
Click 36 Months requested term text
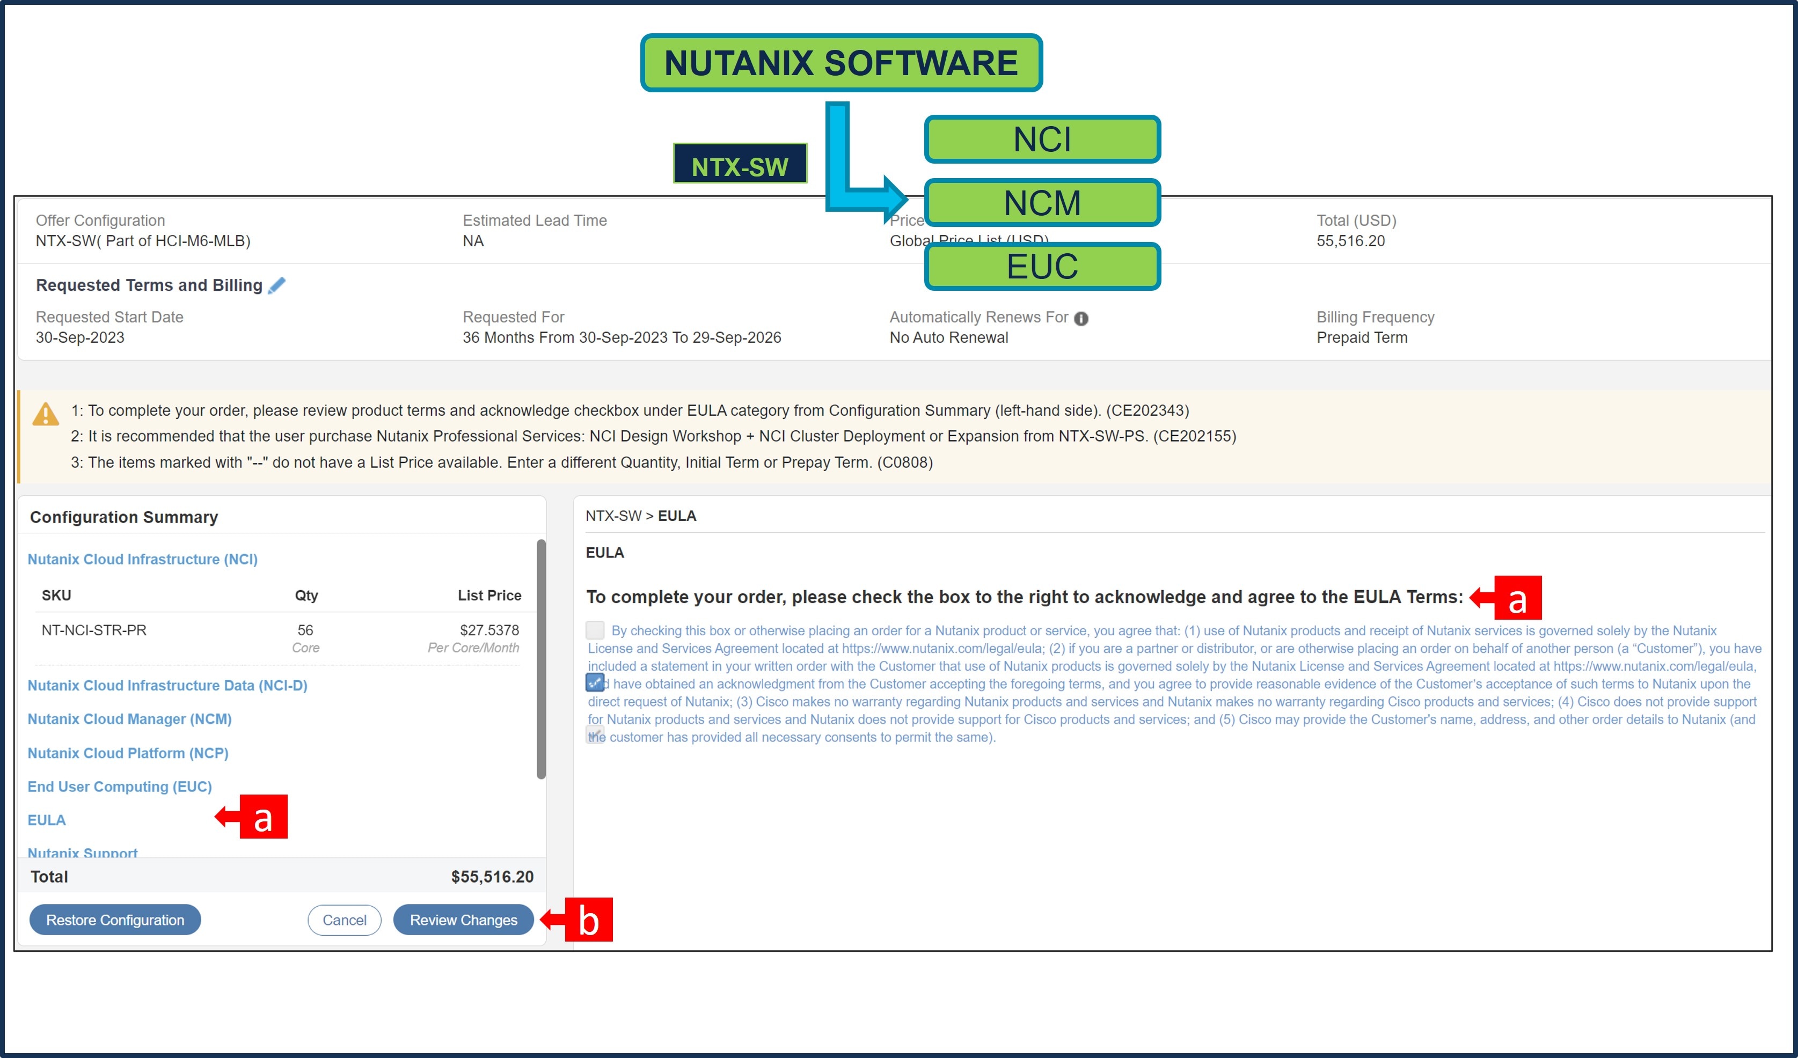pyautogui.click(x=622, y=337)
